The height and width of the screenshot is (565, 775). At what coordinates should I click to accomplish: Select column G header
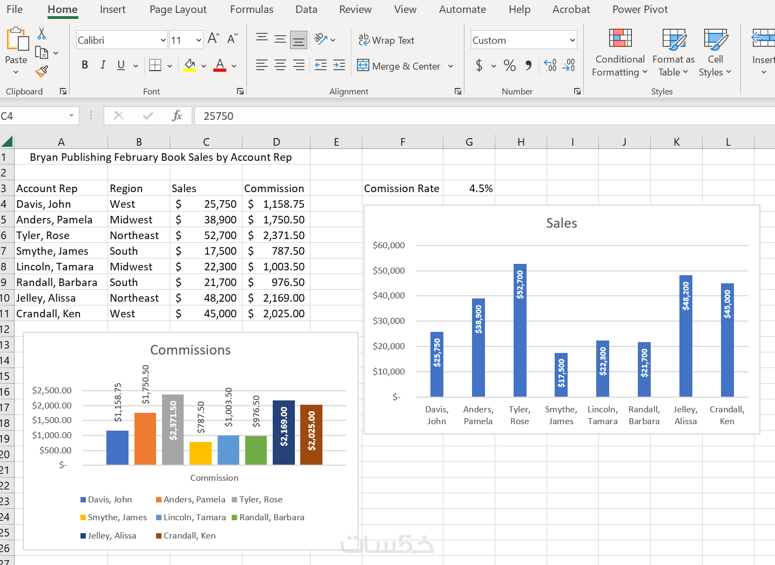[x=469, y=142]
